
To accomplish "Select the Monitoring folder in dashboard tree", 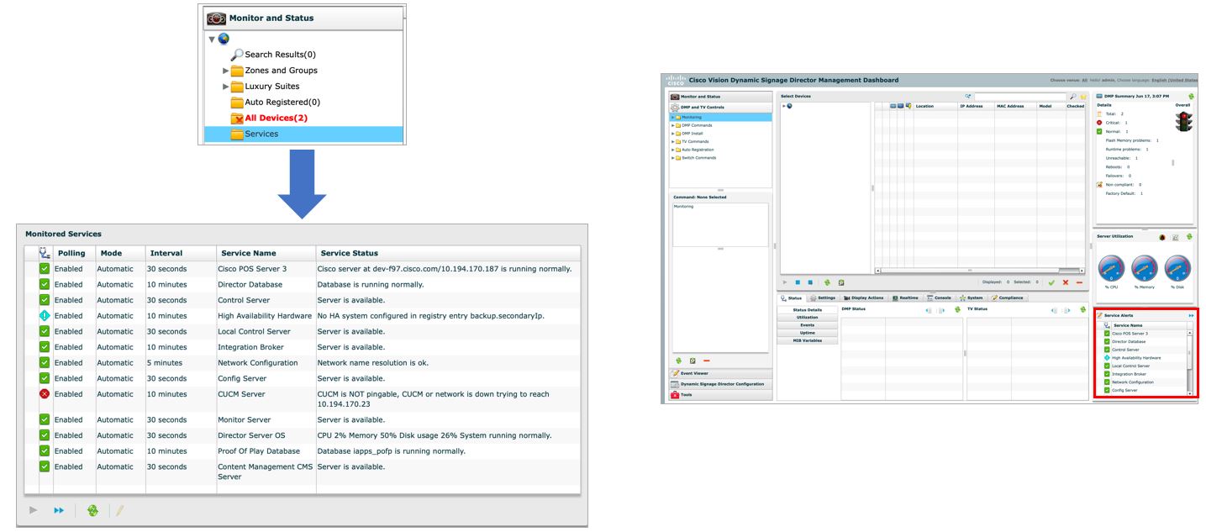I will 720,117.
